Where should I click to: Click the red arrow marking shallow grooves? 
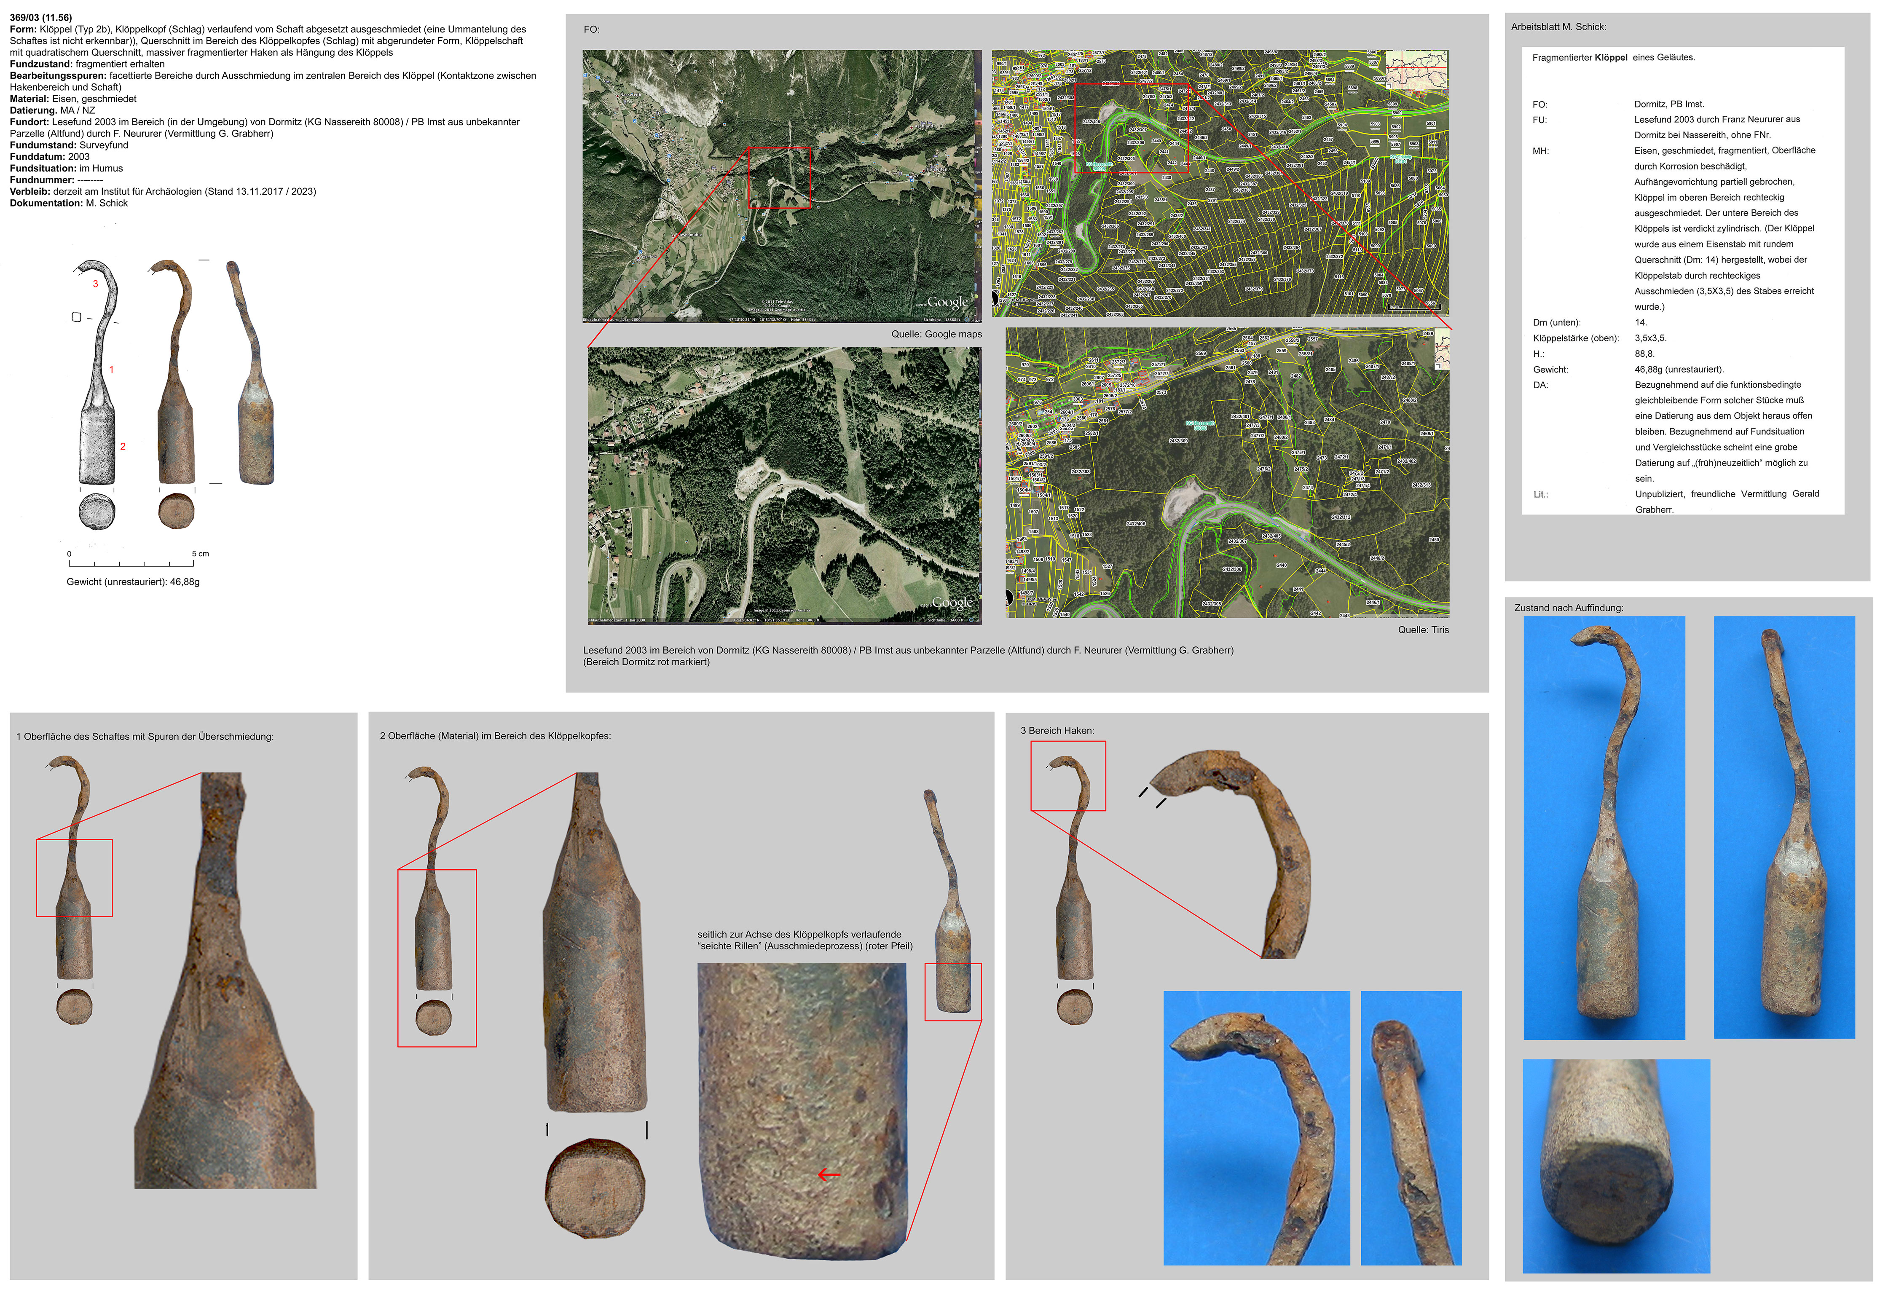(x=829, y=1175)
